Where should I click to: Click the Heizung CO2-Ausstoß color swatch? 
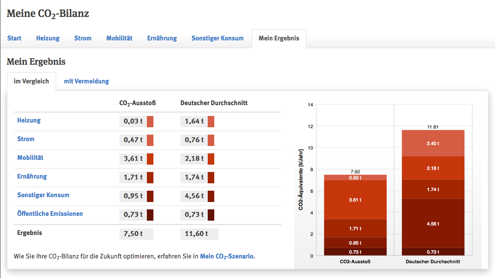pyautogui.click(x=150, y=122)
